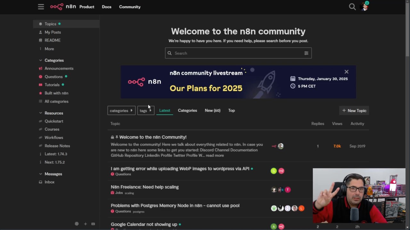Open sidebar customize gear icon
Viewport: 410px width, 230px height.
coord(77,224)
